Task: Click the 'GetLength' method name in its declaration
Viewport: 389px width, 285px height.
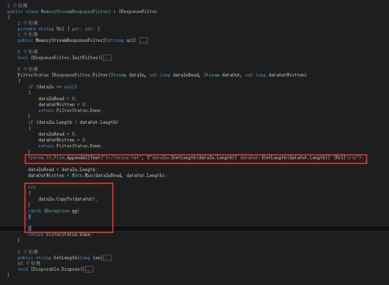Action: [65, 258]
